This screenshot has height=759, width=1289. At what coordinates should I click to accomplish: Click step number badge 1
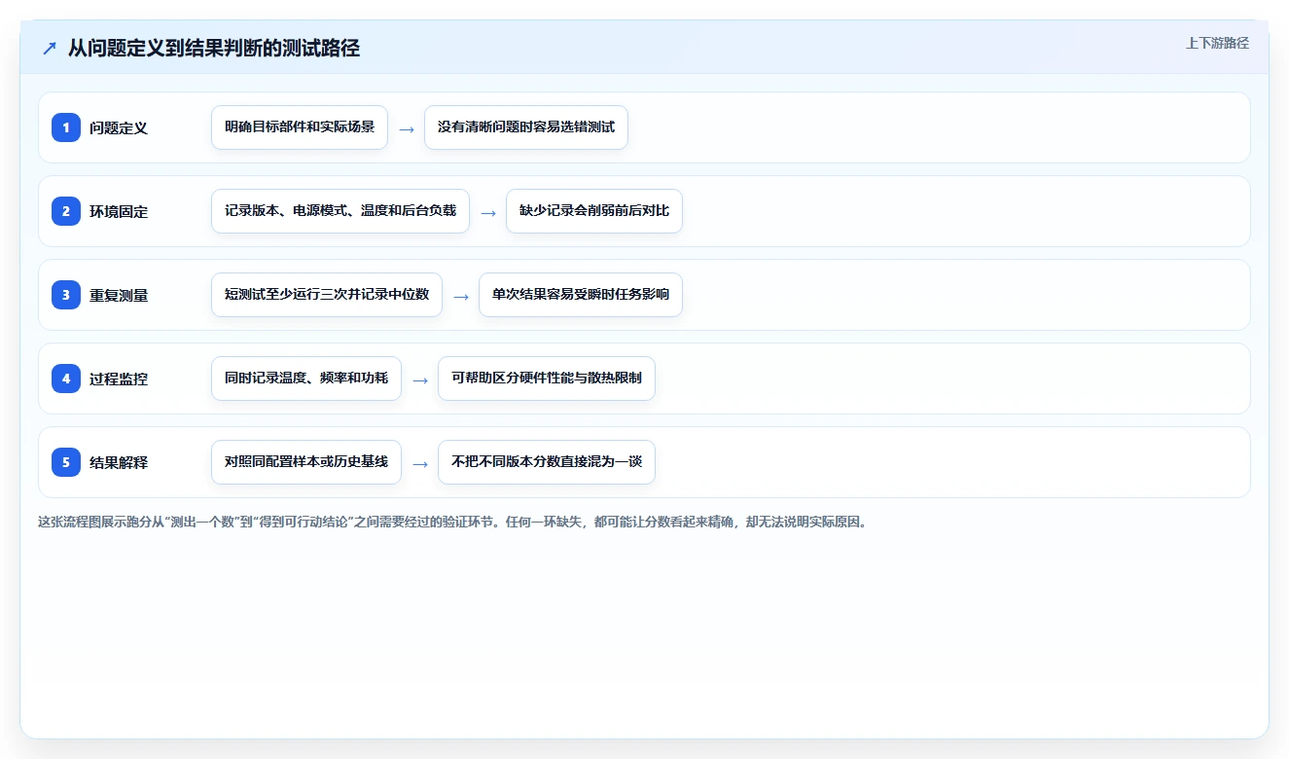(x=66, y=127)
